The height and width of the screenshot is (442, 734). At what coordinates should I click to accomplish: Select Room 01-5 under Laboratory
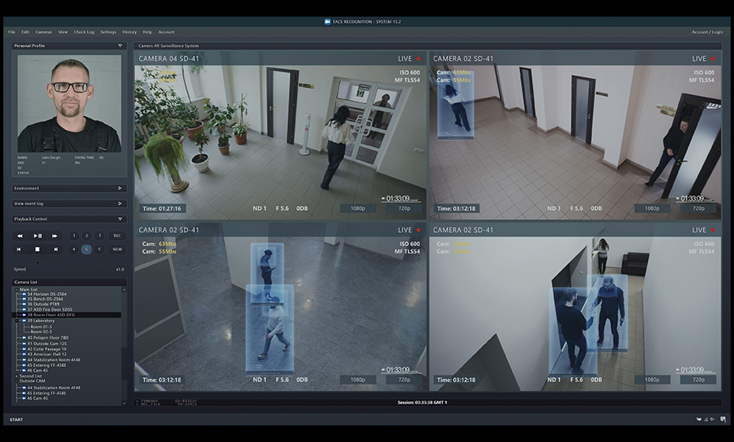point(41,327)
